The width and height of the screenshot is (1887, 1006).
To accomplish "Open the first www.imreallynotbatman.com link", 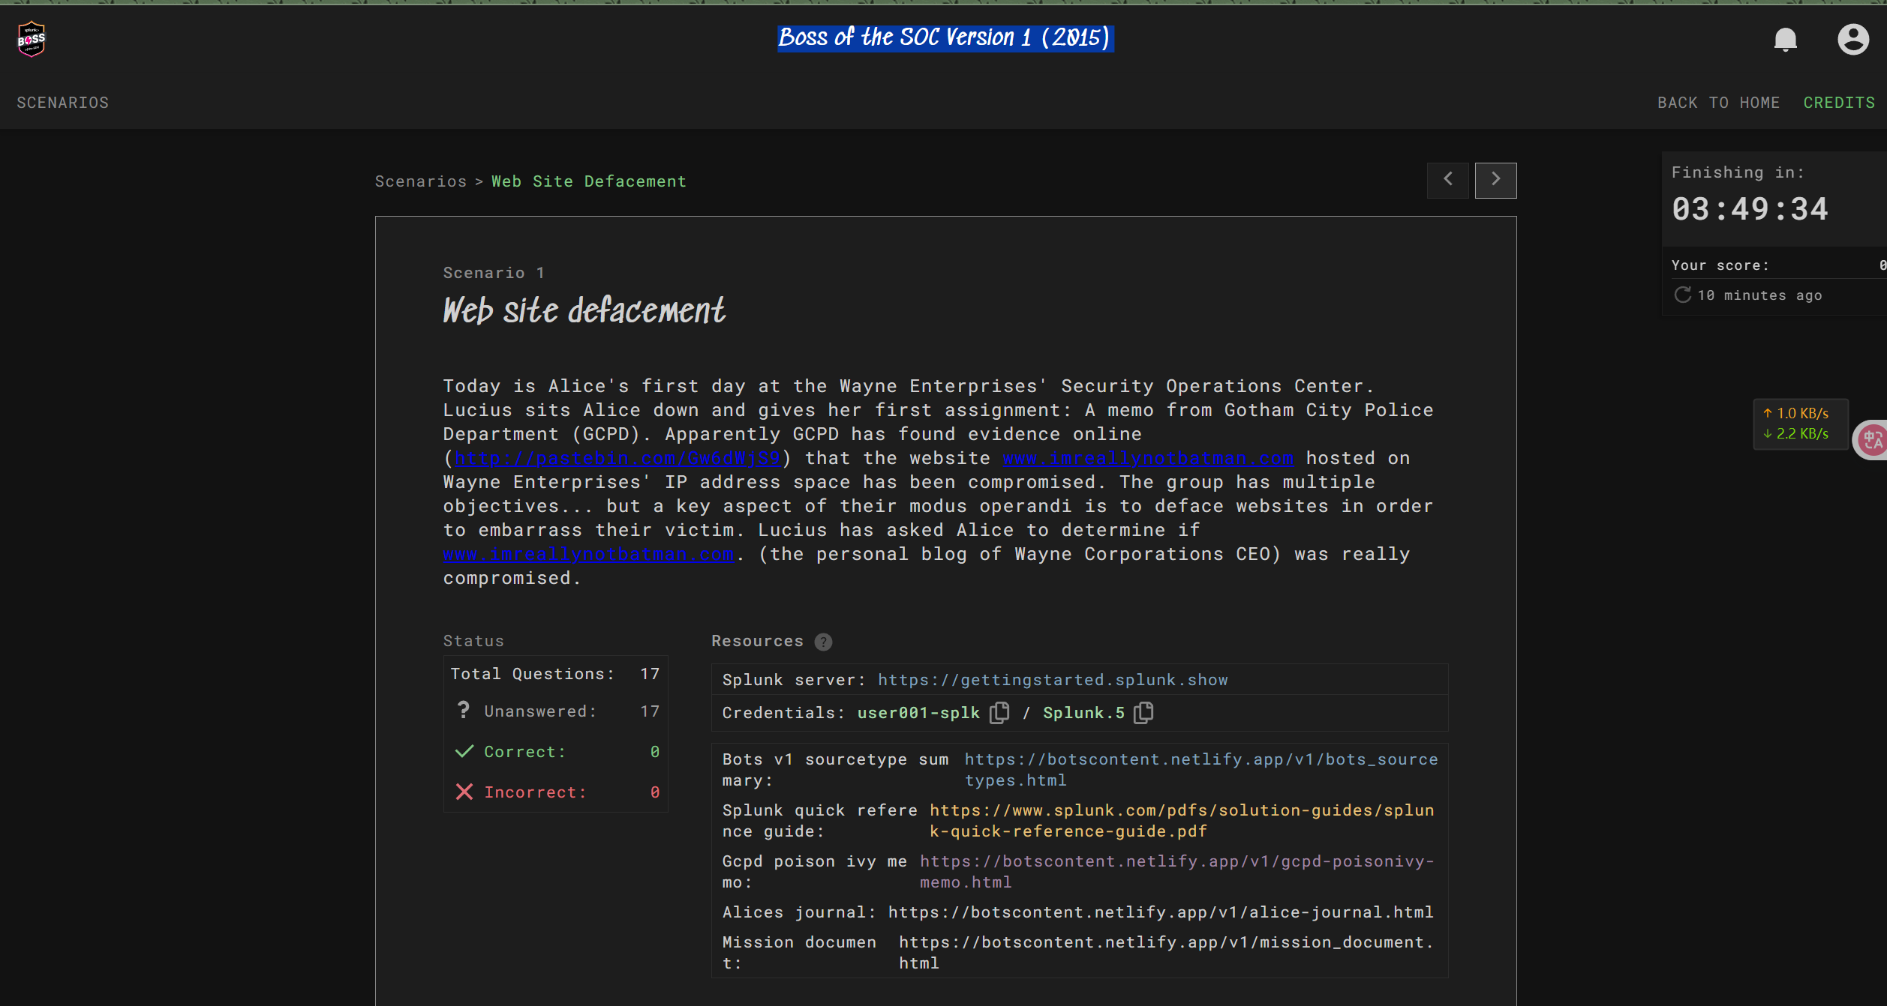I will (1148, 458).
